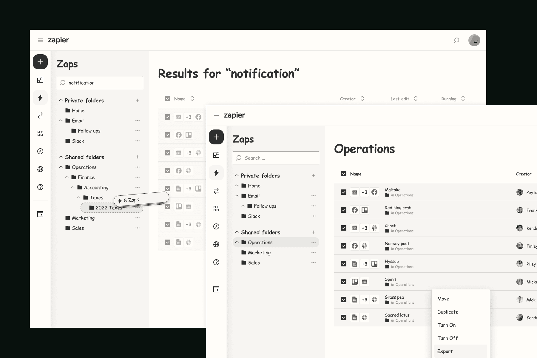Add a private folder in back window
The height and width of the screenshot is (358, 537).
click(138, 100)
